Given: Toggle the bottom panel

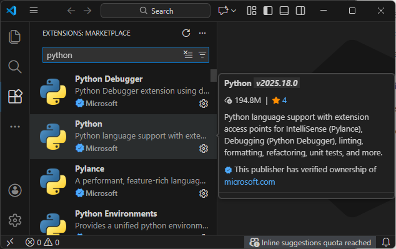Looking at the screenshot, I should coord(284,11).
